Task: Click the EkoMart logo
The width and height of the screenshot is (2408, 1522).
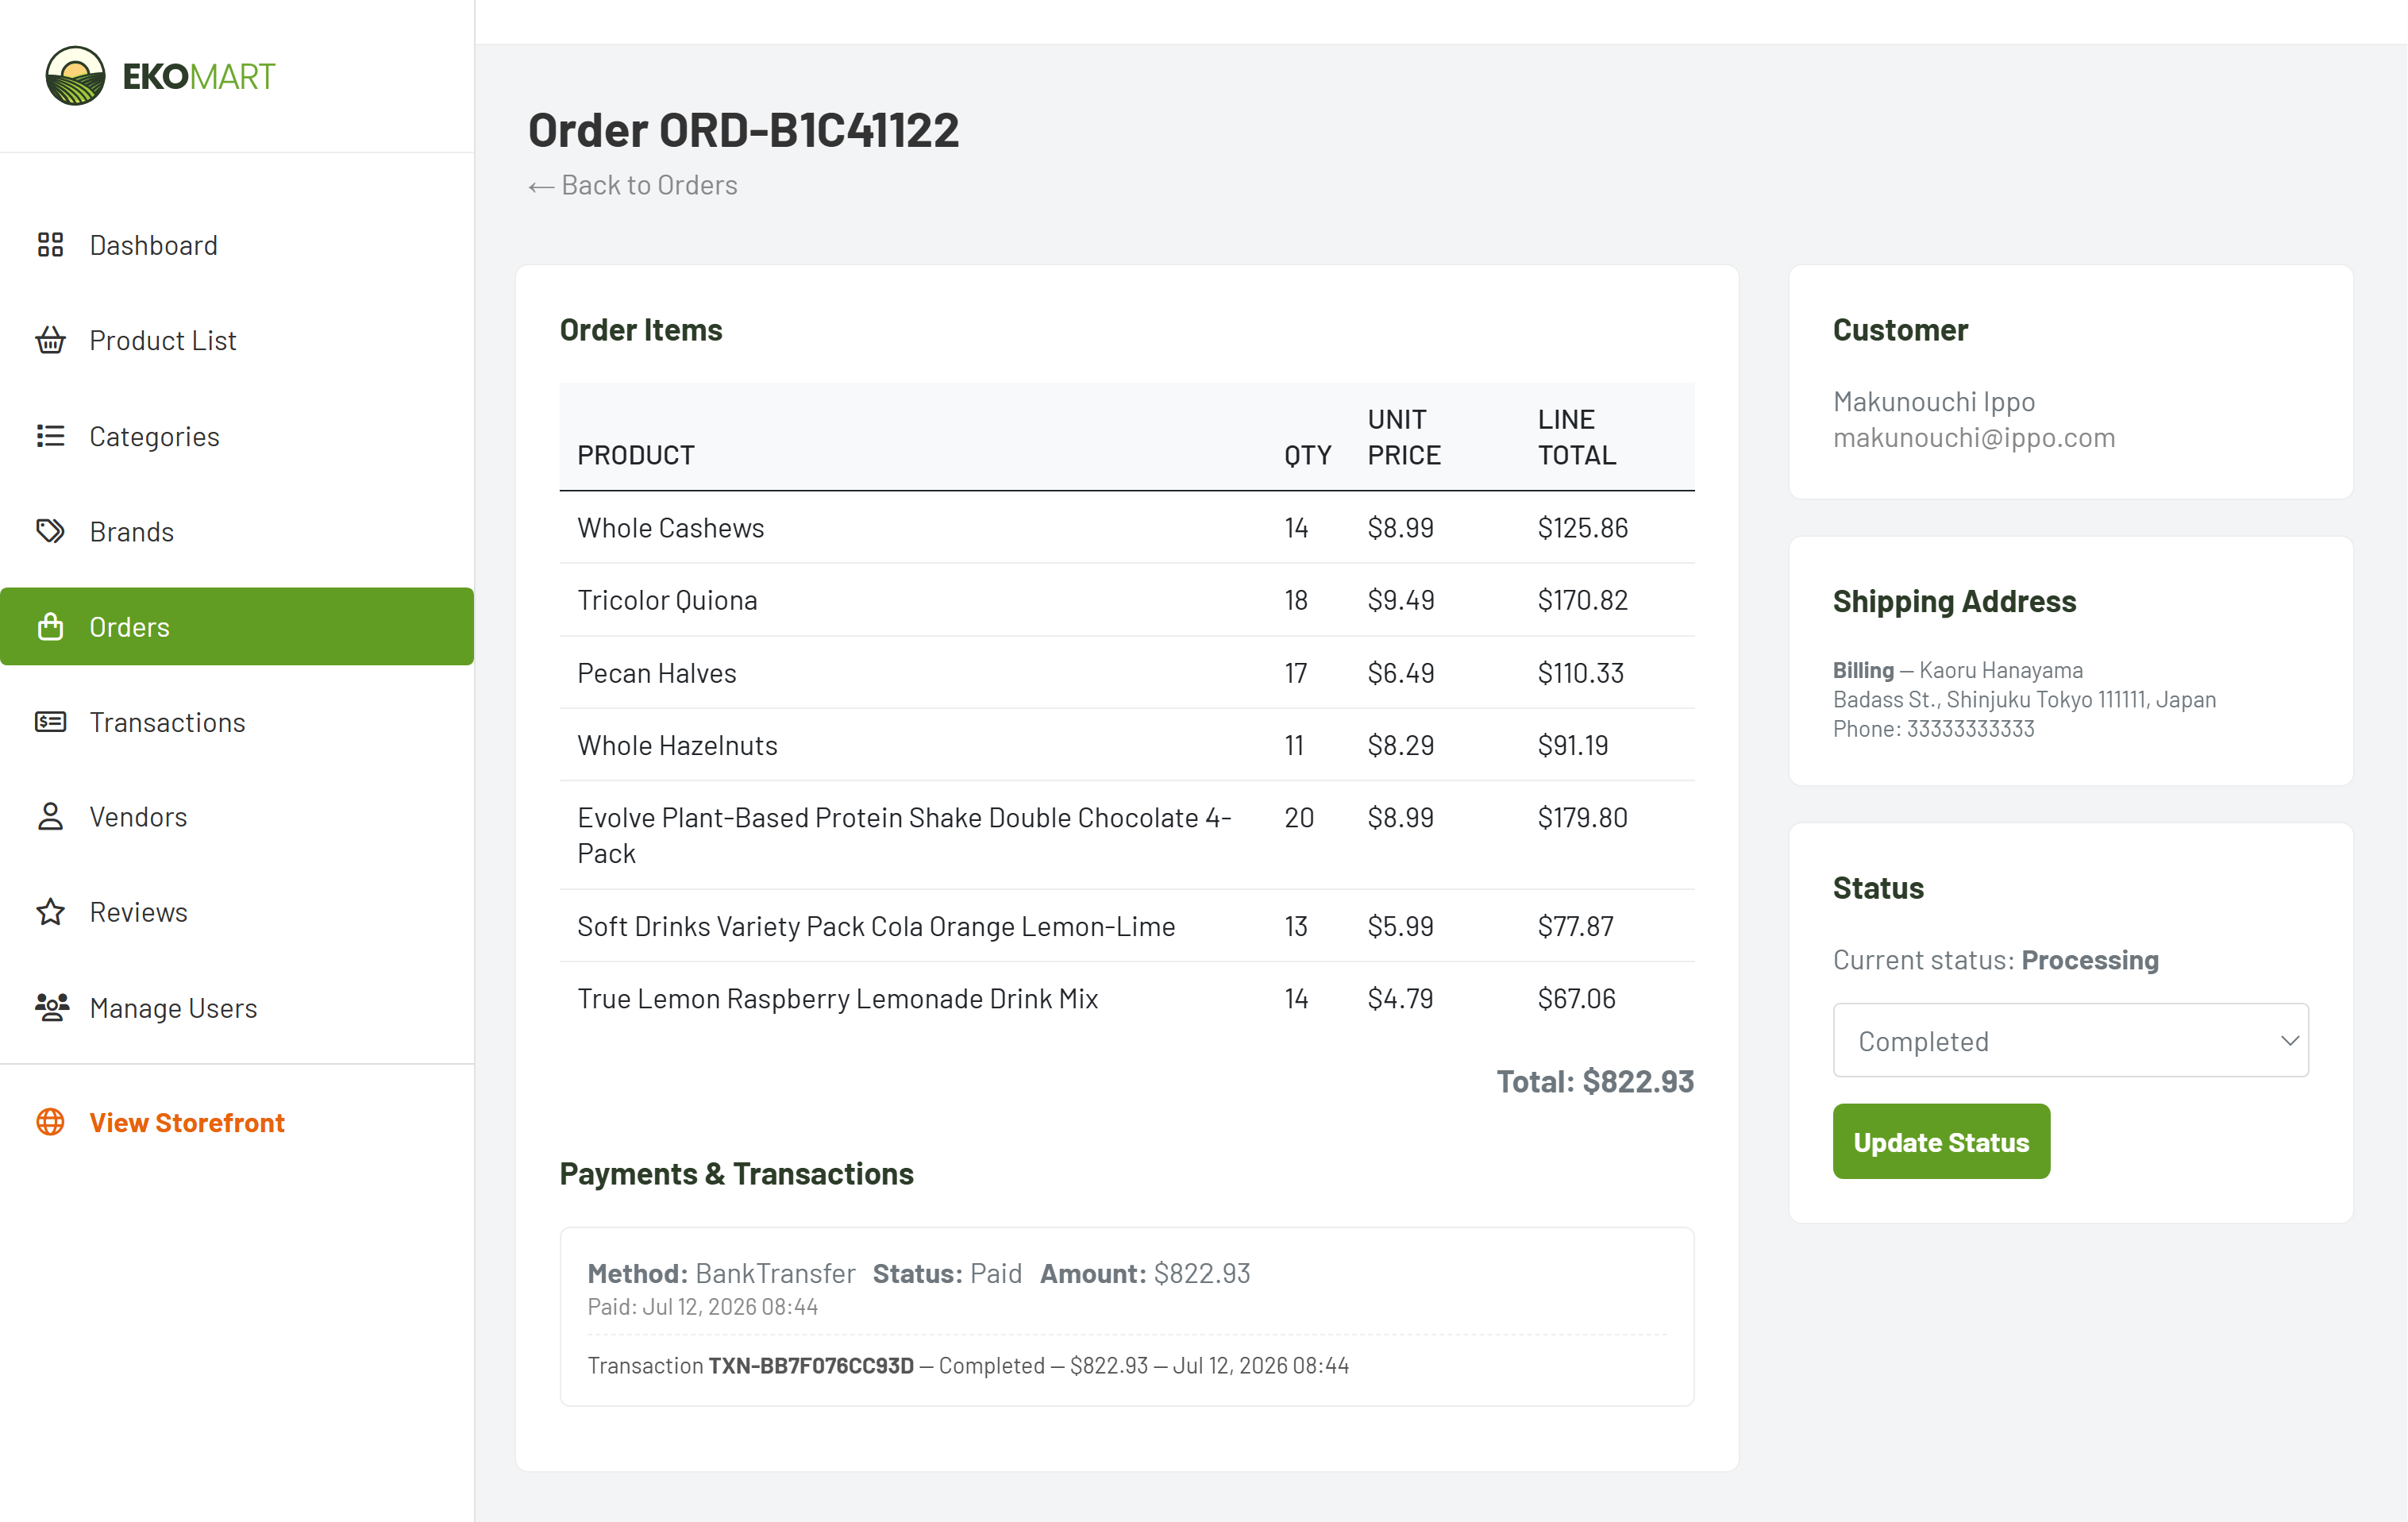Action: tap(160, 76)
